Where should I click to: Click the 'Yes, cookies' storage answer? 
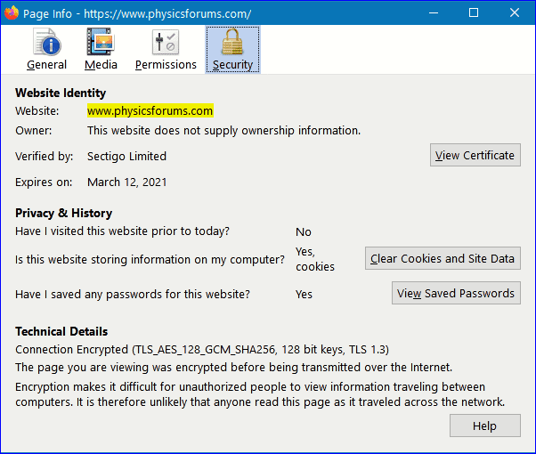[314, 259]
